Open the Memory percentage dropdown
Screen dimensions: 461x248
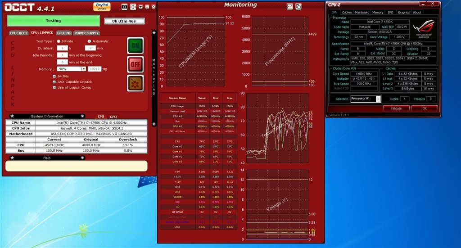coord(83,69)
